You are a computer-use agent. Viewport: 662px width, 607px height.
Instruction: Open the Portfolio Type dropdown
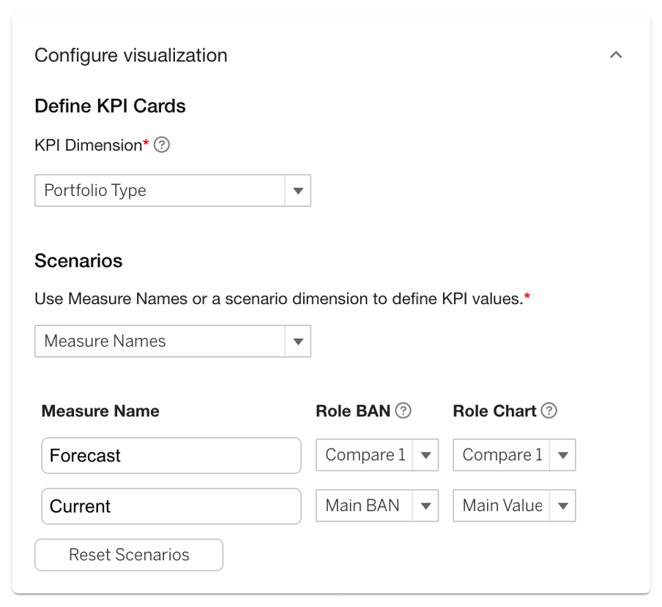click(x=173, y=191)
